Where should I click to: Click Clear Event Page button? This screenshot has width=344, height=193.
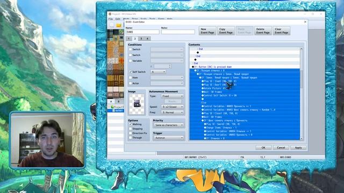click(x=281, y=31)
